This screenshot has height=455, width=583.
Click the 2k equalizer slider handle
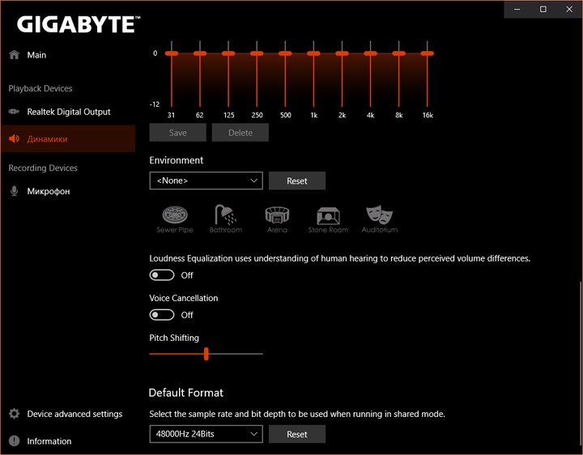(342, 53)
